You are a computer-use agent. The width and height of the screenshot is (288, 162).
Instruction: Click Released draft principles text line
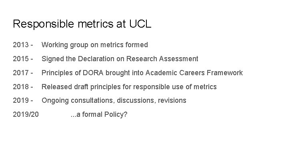pos(129,87)
